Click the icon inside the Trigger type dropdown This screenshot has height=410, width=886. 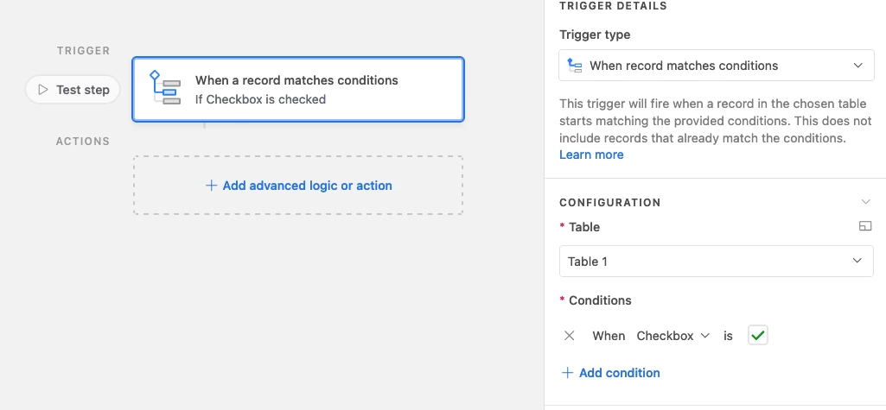(575, 66)
